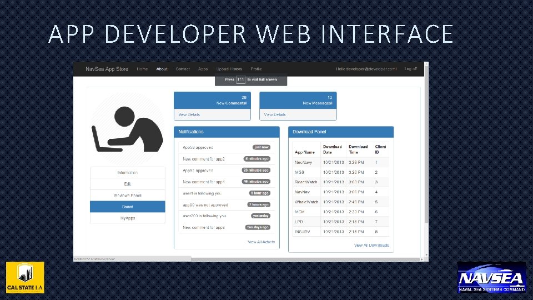Screen dimensions: 533x300
Task: Click the horizontal scrollbar at bottom
Action: (305, 259)
